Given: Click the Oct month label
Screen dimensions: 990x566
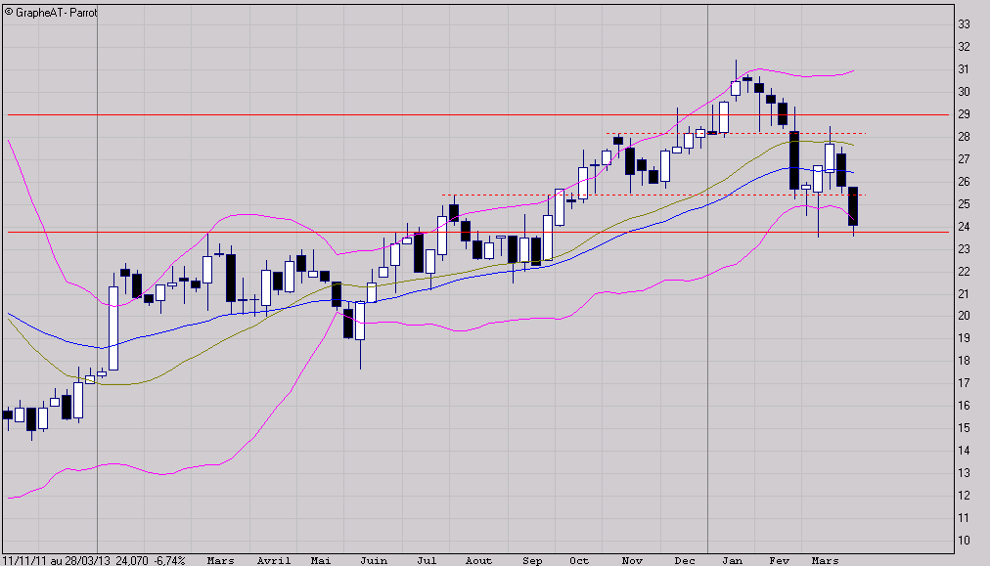Looking at the screenshot, I should (579, 560).
